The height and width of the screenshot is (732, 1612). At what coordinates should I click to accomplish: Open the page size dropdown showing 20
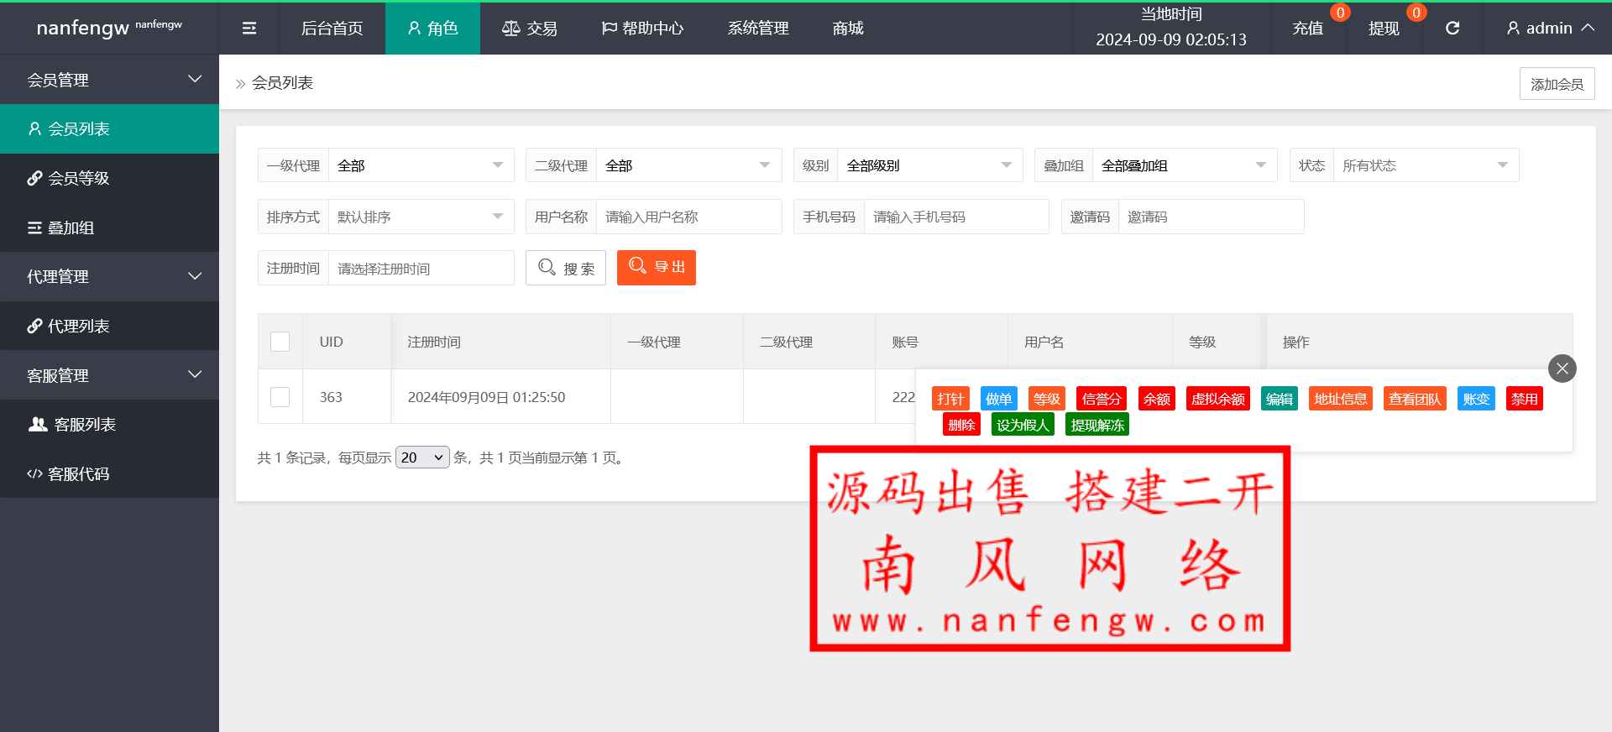(422, 457)
